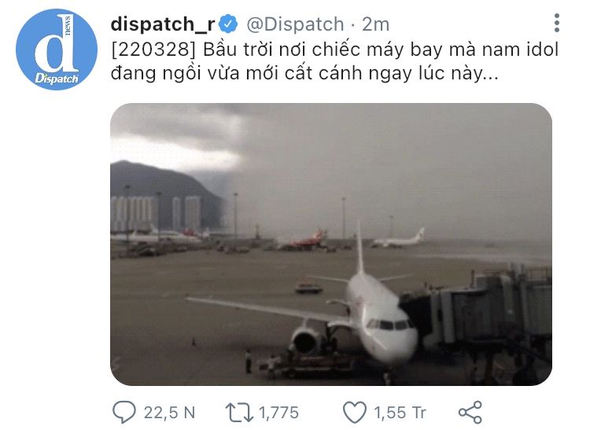Click the retweet arrows icon
Image resolution: width=590 pixels, height=430 pixels.
click(239, 413)
